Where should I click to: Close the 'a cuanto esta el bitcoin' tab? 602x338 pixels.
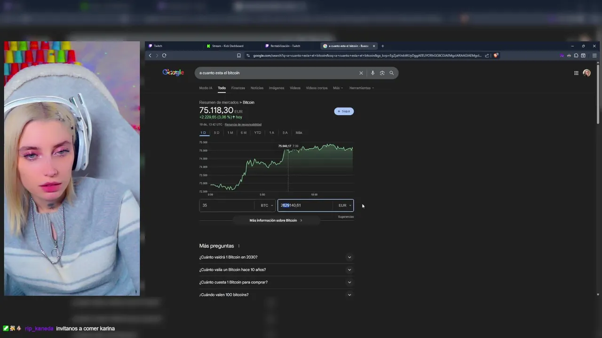(374, 46)
